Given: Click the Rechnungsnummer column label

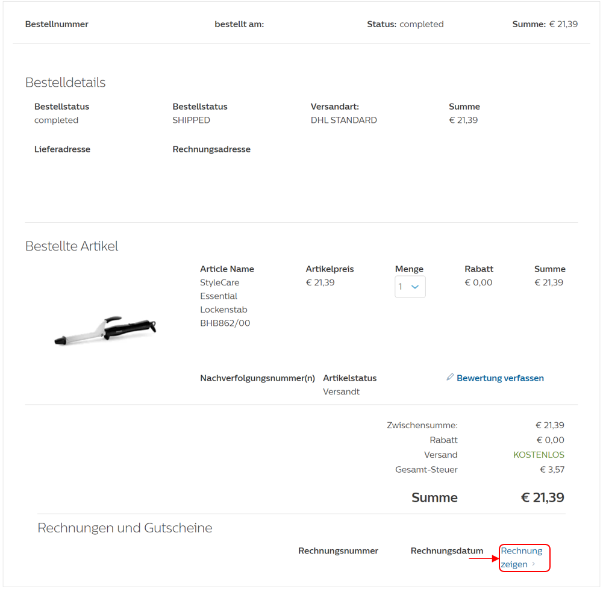Looking at the screenshot, I should coord(338,550).
